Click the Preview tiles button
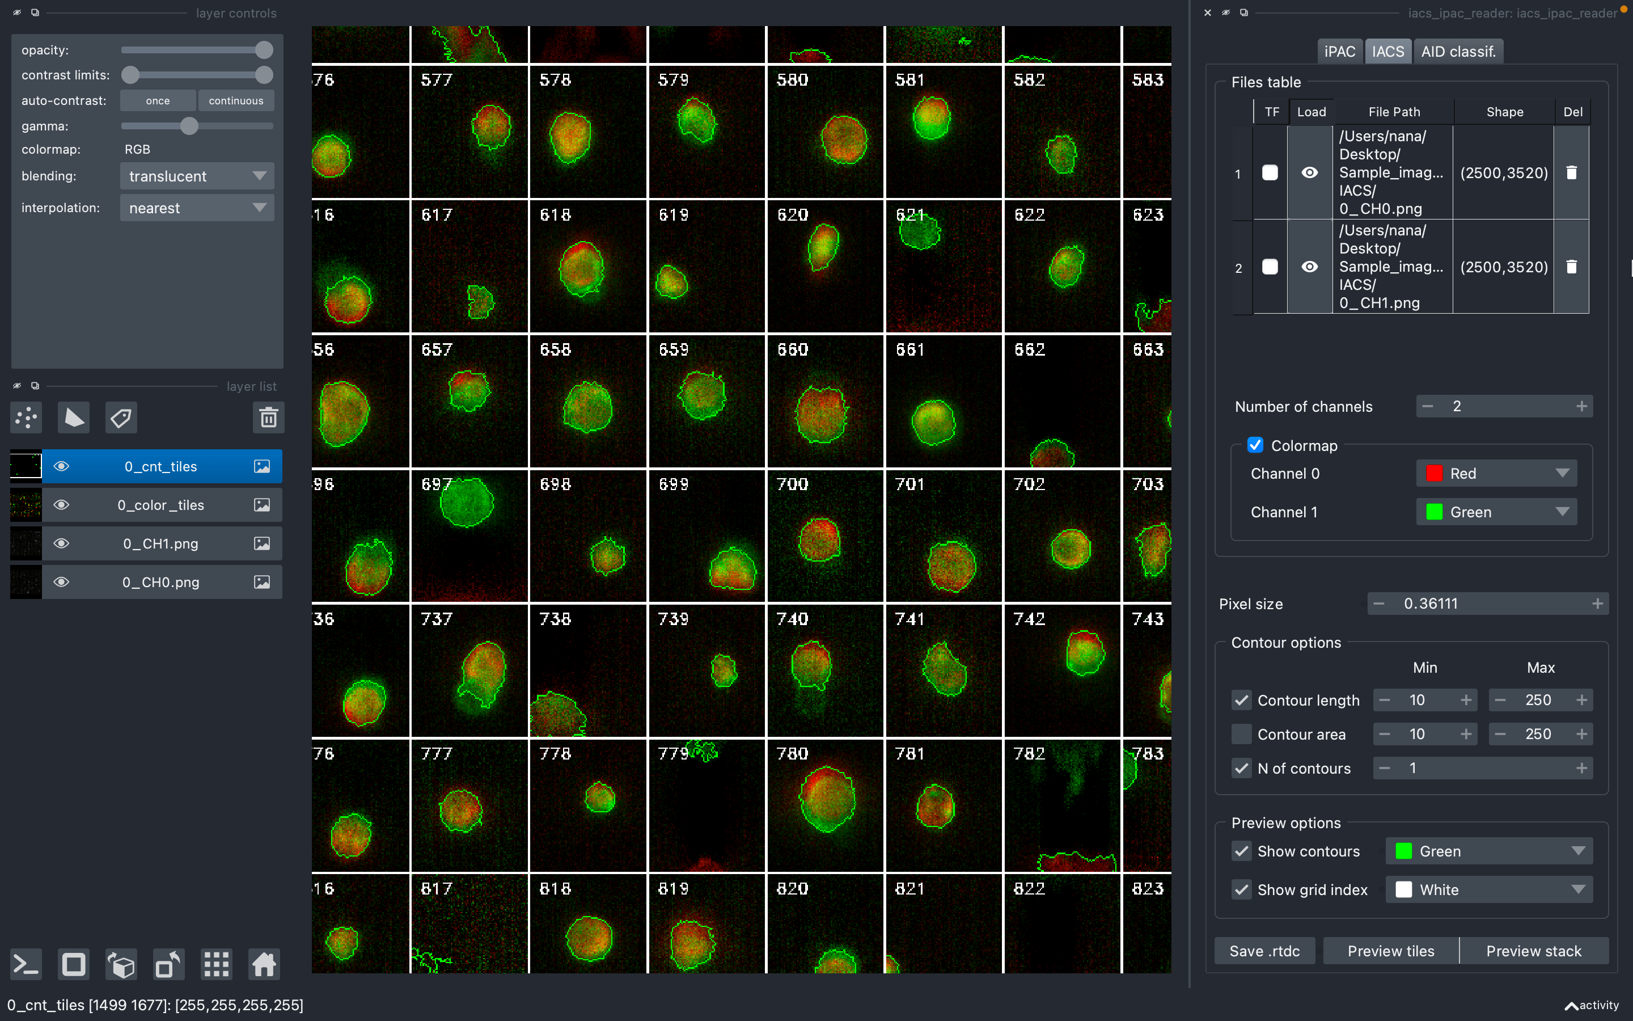This screenshot has width=1633, height=1021. (1390, 951)
